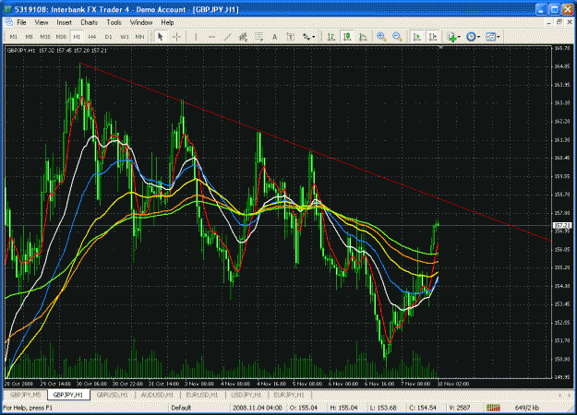Viewport: 577px width, 415px height.
Task: Switch chart to line chart mode
Action: tap(363, 37)
